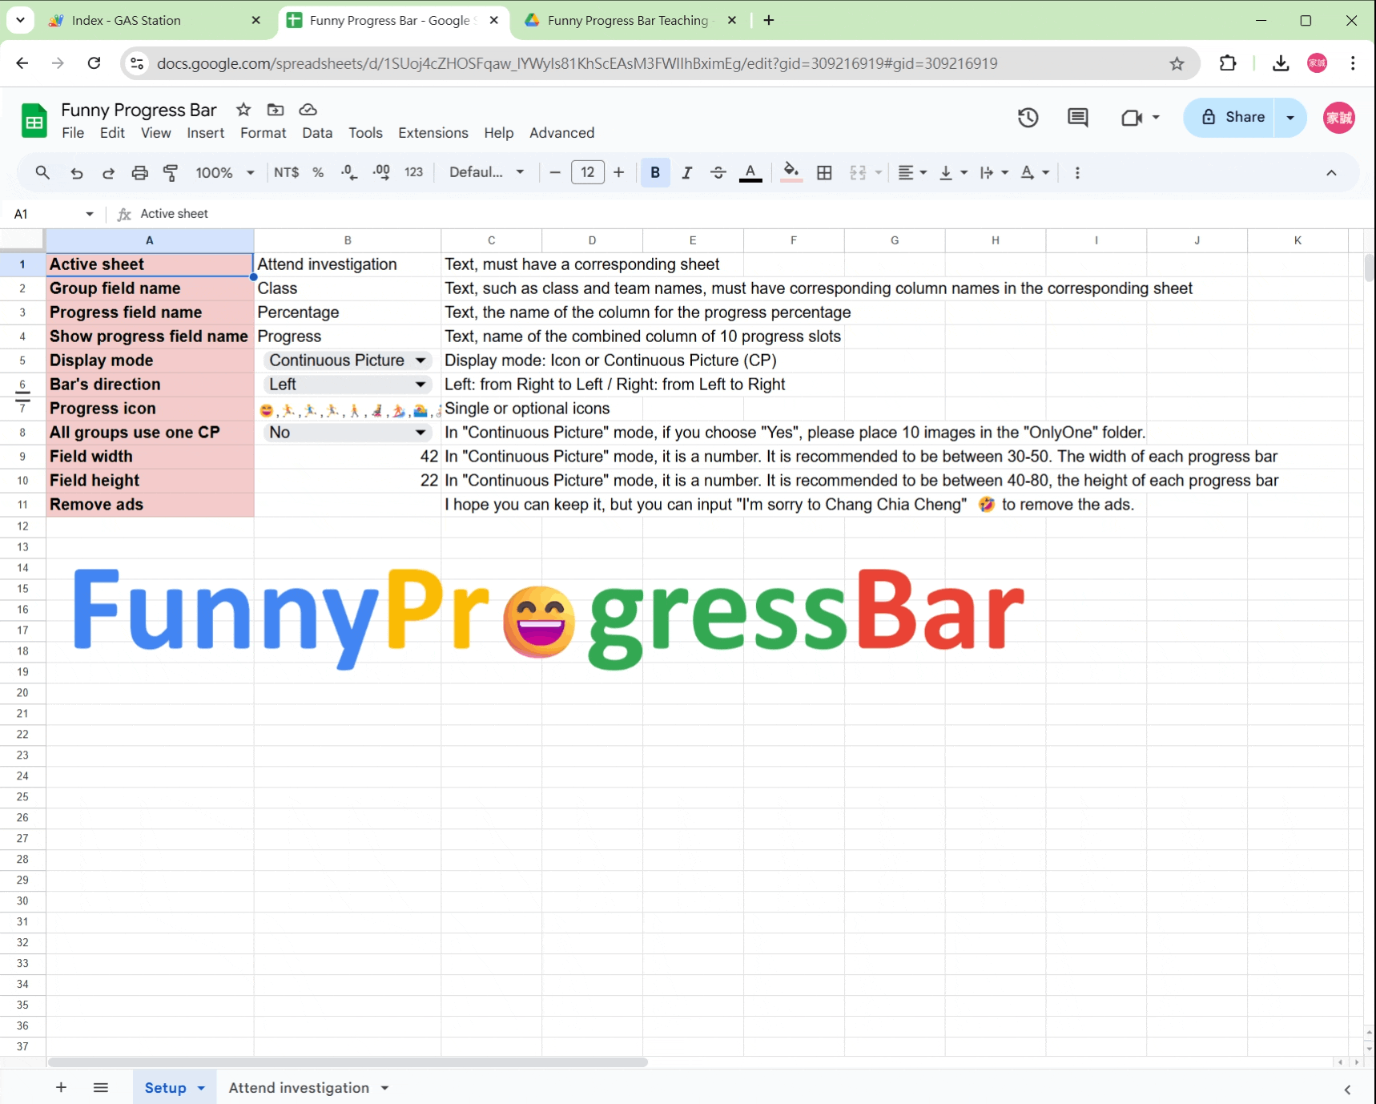This screenshot has height=1104, width=1376.
Task: Star the Funny Progress Bar document
Action: click(243, 109)
